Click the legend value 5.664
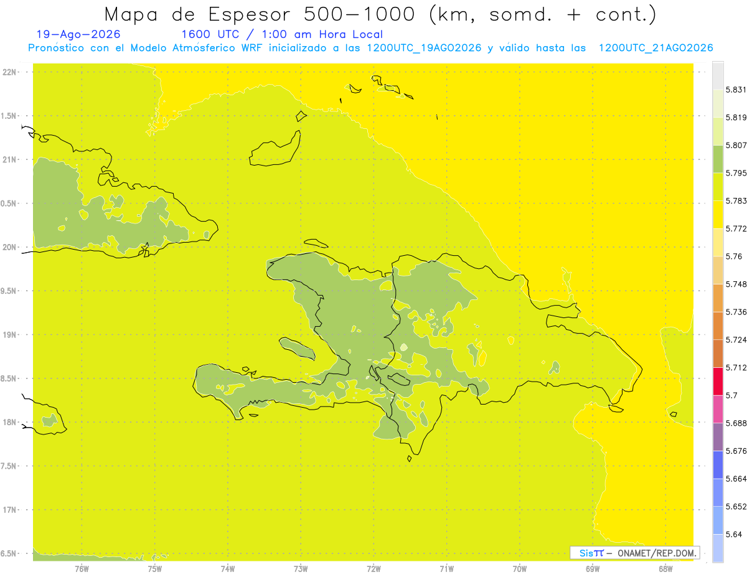The image size is (747, 577). tap(736, 478)
